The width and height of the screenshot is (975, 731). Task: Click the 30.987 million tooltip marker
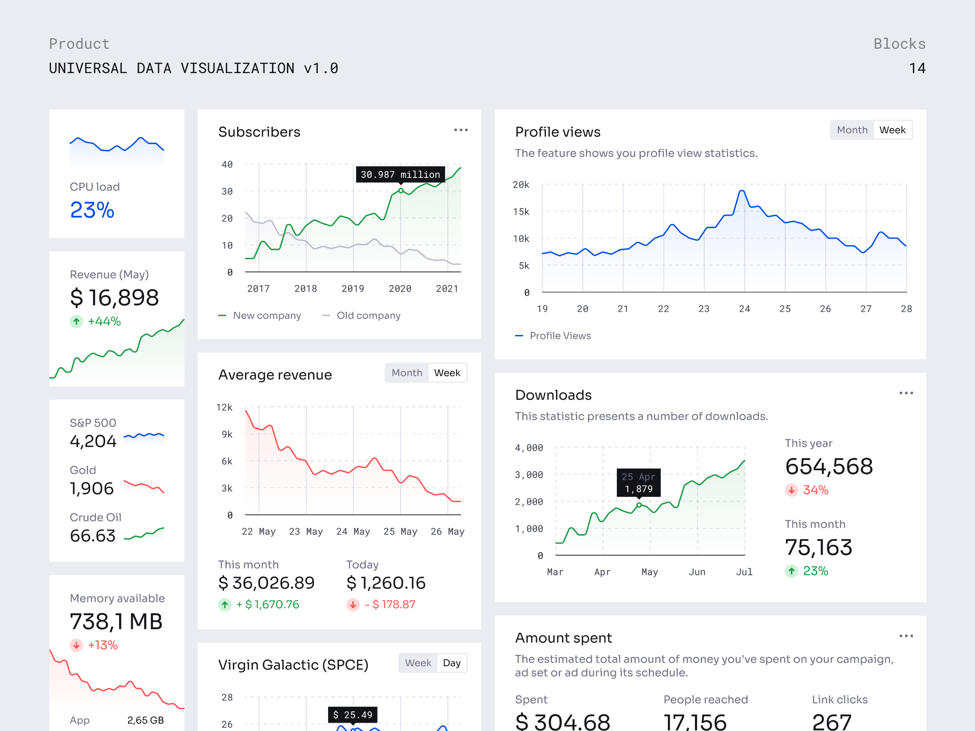point(401,190)
